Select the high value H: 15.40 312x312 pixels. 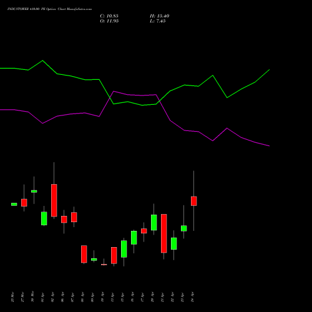coord(160,16)
